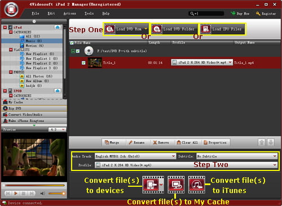Open the Rip DVD tab

click(34, 108)
